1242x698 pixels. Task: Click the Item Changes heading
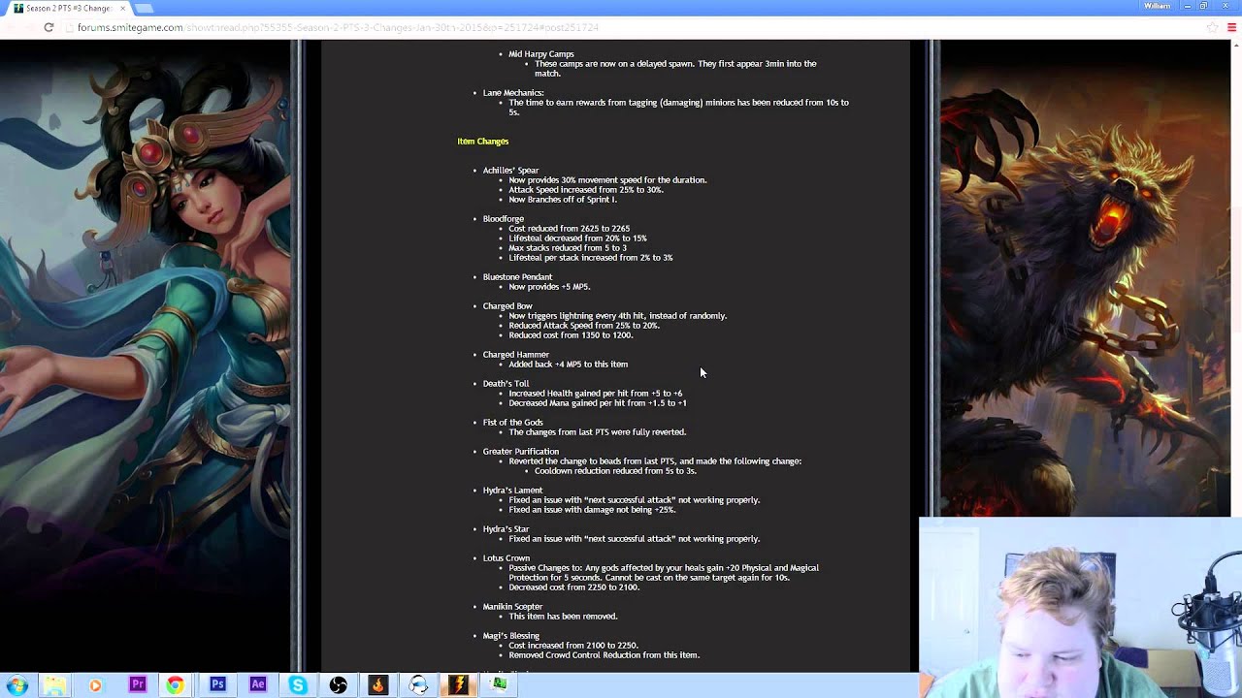pos(483,142)
